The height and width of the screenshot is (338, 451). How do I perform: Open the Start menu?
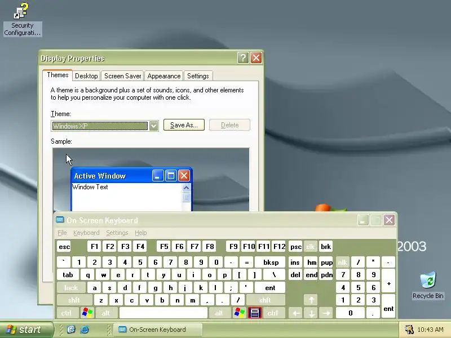click(x=26, y=330)
